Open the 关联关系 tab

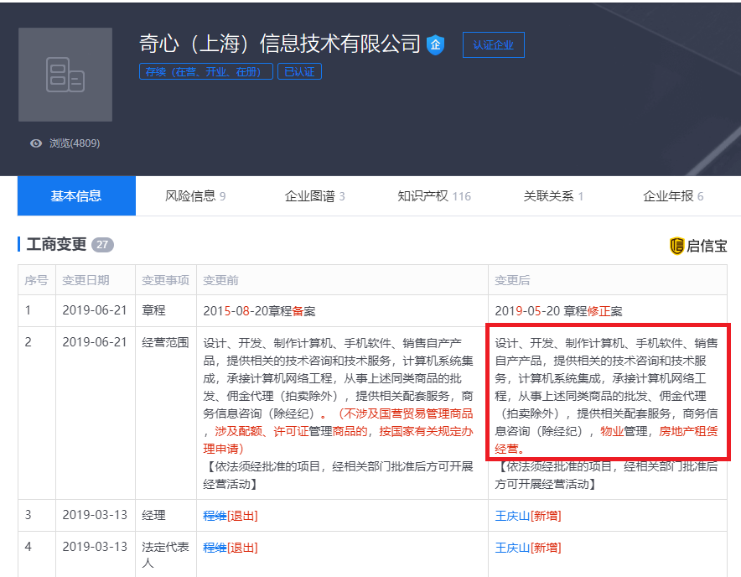553,195
